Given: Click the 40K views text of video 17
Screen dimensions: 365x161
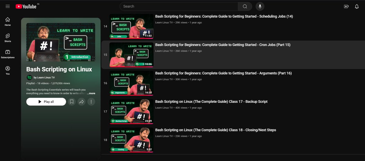Looking at the screenshot, I should tap(182, 108).
